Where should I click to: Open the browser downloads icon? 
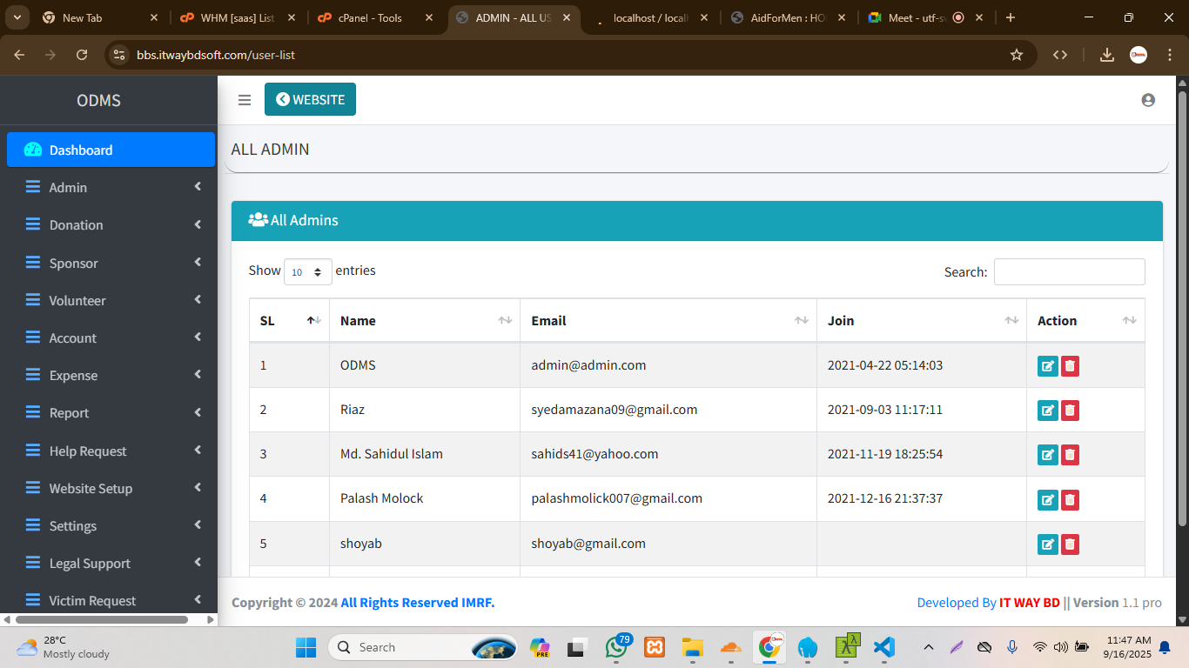coord(1106,55)
